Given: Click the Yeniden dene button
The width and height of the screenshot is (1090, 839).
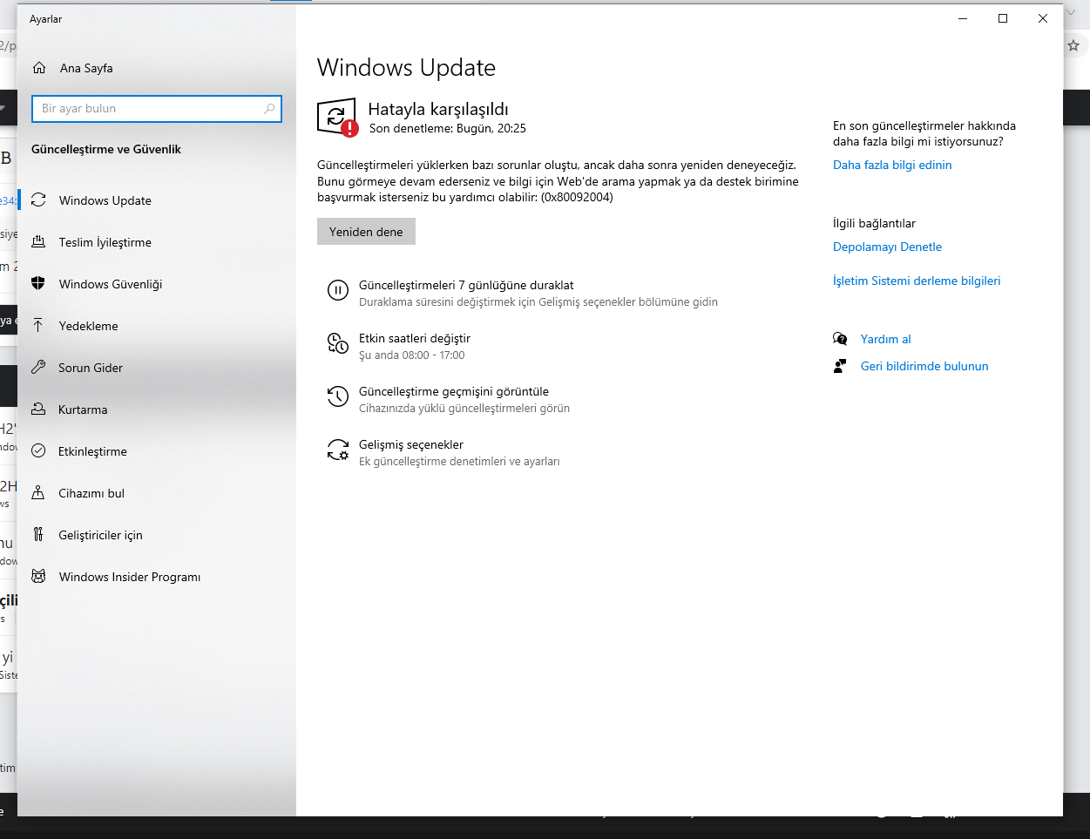Looking at the screenshot, I should [366, 232].
